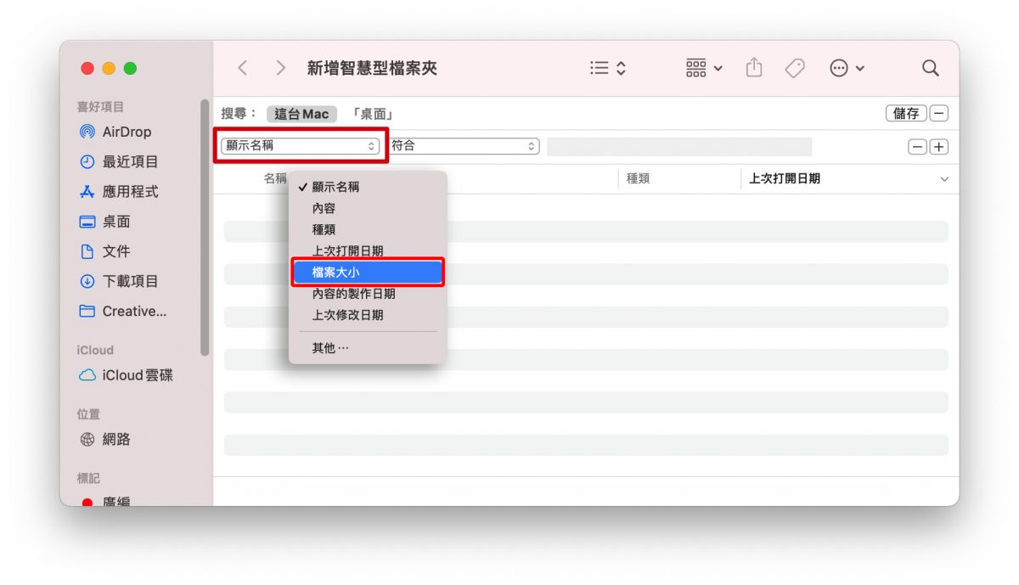
Task: Open 網路 in the sidebar
Action: pyautogui.click(x=105, y=440)
